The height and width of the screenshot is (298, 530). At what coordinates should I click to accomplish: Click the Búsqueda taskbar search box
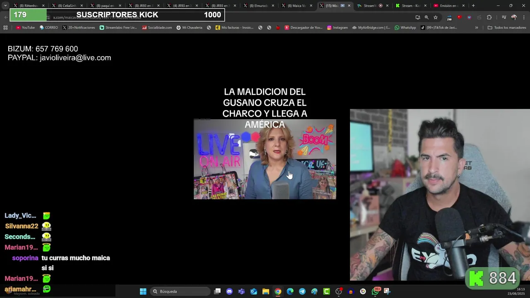click(x=180, y=291)
